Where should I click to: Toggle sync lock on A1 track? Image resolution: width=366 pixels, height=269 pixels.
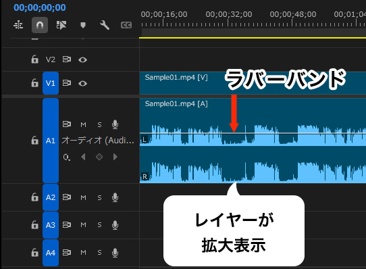coord(67,124)
